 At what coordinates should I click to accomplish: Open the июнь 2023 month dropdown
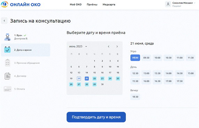click(86, 46)
